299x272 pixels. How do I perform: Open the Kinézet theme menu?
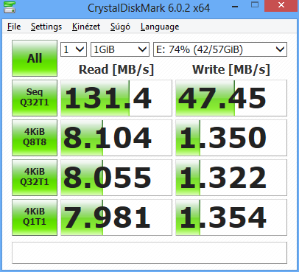(86, 27)
